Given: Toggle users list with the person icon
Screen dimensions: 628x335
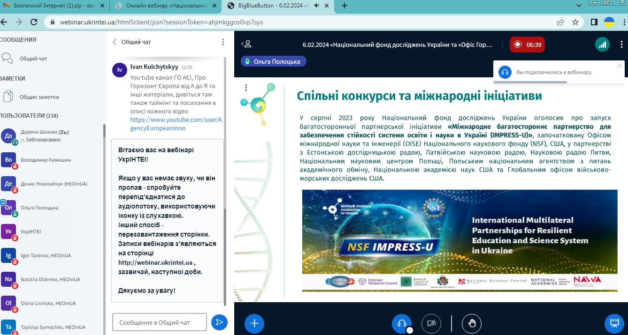Looking at the screenshot, I should [246, 44].
